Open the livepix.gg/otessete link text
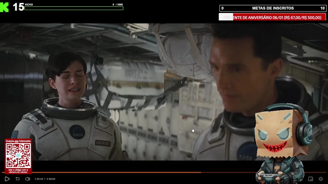328x184 pixels. (x=18, y=141)
